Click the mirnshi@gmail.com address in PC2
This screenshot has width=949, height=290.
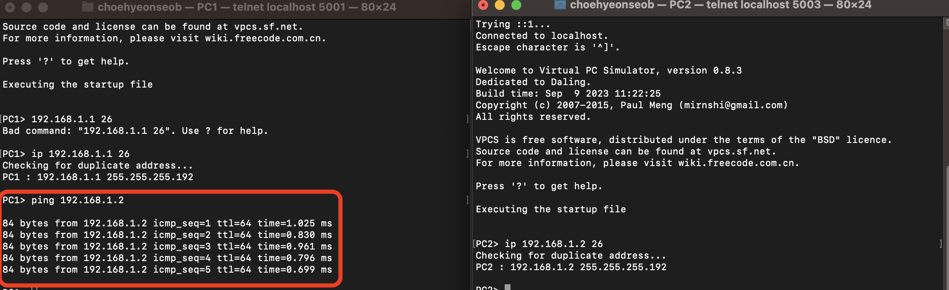733,105
